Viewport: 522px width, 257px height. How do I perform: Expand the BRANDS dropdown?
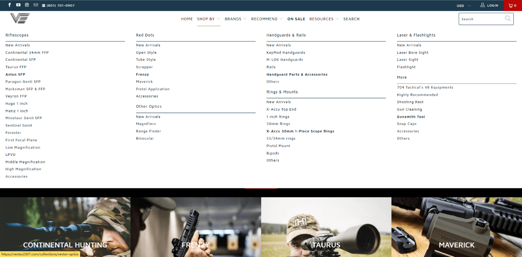pos(236,19)
